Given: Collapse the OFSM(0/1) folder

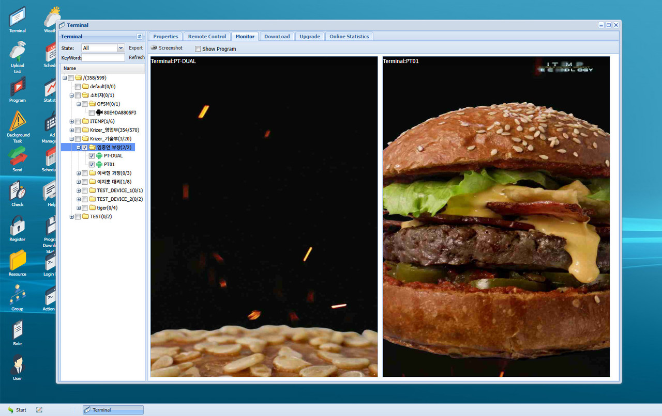Looking at the screenshot, I should pos(79,104).
